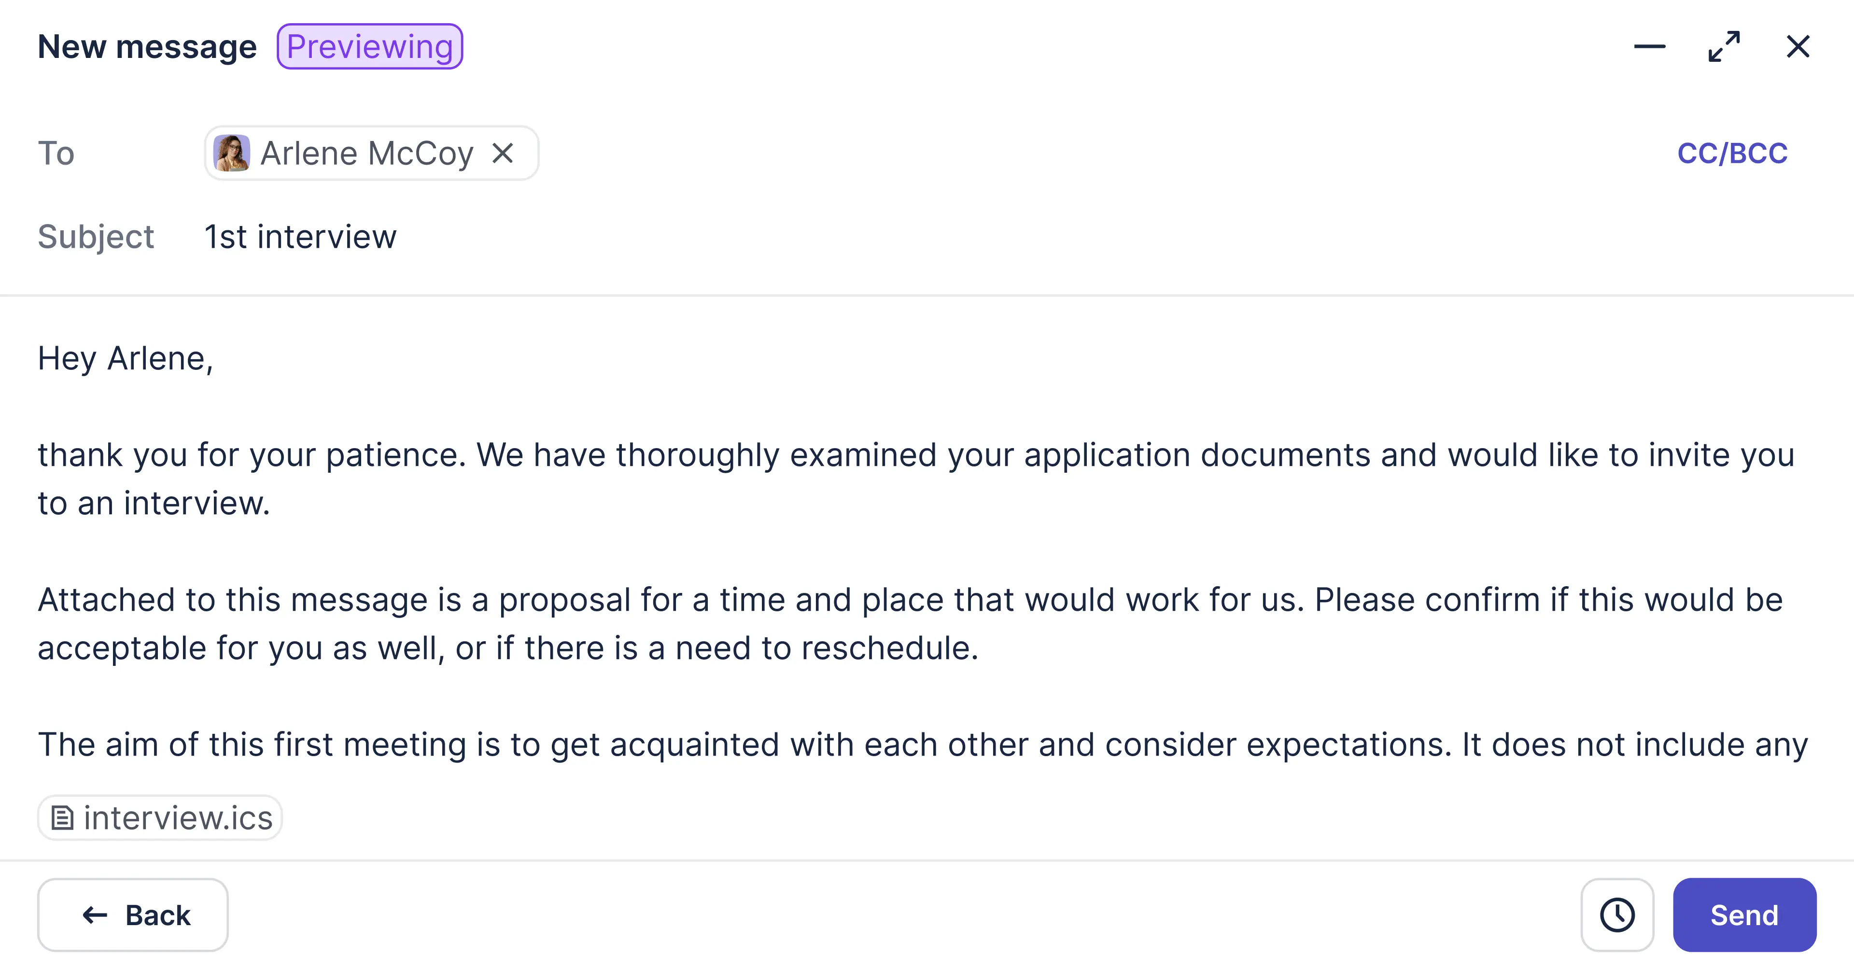Click the 'Attached to this message' paragraph
This screenshot has width=1854, height=971.
911,623
